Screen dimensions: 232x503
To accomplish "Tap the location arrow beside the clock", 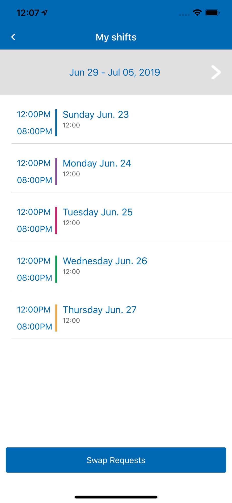I will [45, 13].
